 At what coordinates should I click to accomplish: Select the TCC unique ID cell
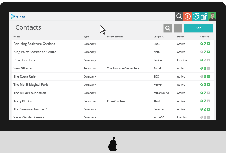coord(156,77)
